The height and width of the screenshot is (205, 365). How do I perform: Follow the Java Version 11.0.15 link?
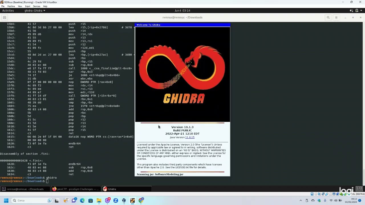190,137
